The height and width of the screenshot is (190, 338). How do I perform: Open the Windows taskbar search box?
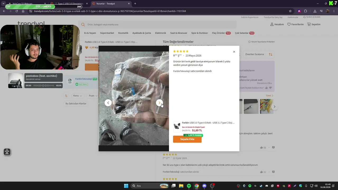coord(150,186)
